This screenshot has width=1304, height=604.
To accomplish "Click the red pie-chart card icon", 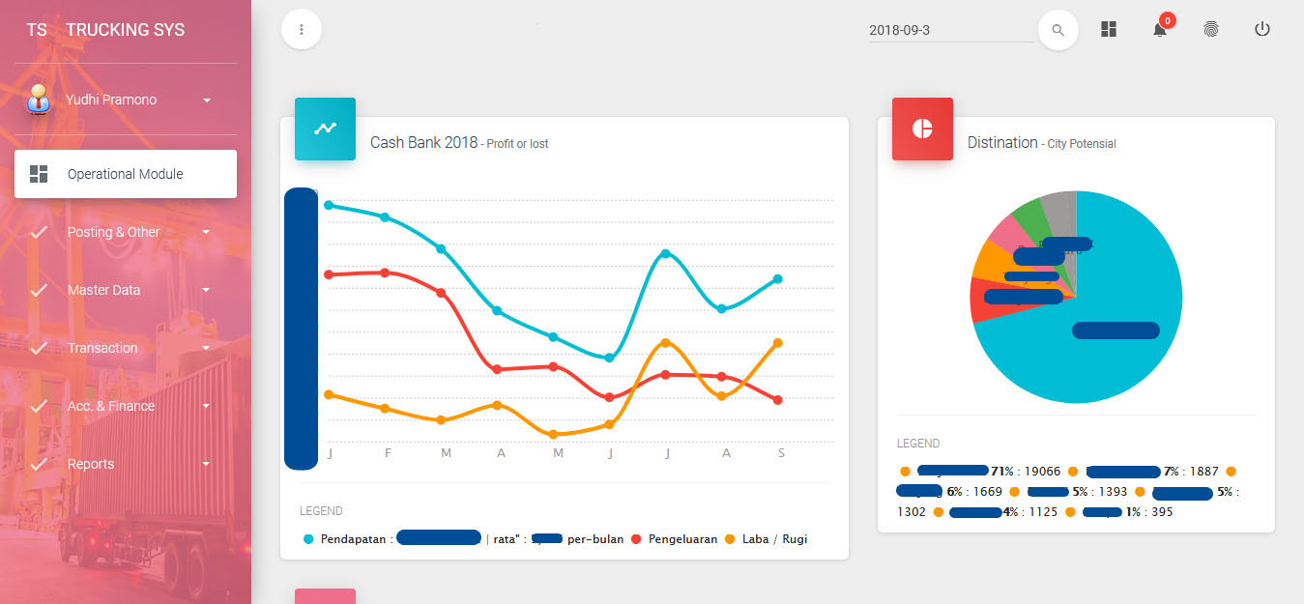I will pos(922,129).
